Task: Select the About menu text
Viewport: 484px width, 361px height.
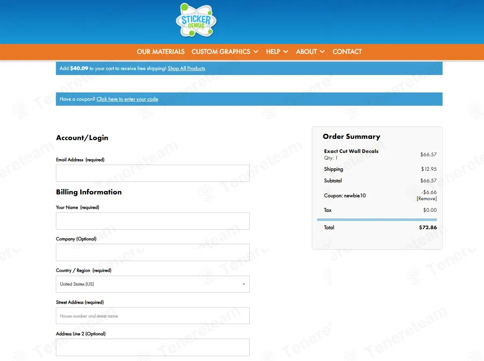Action: [x=306, y=52]
